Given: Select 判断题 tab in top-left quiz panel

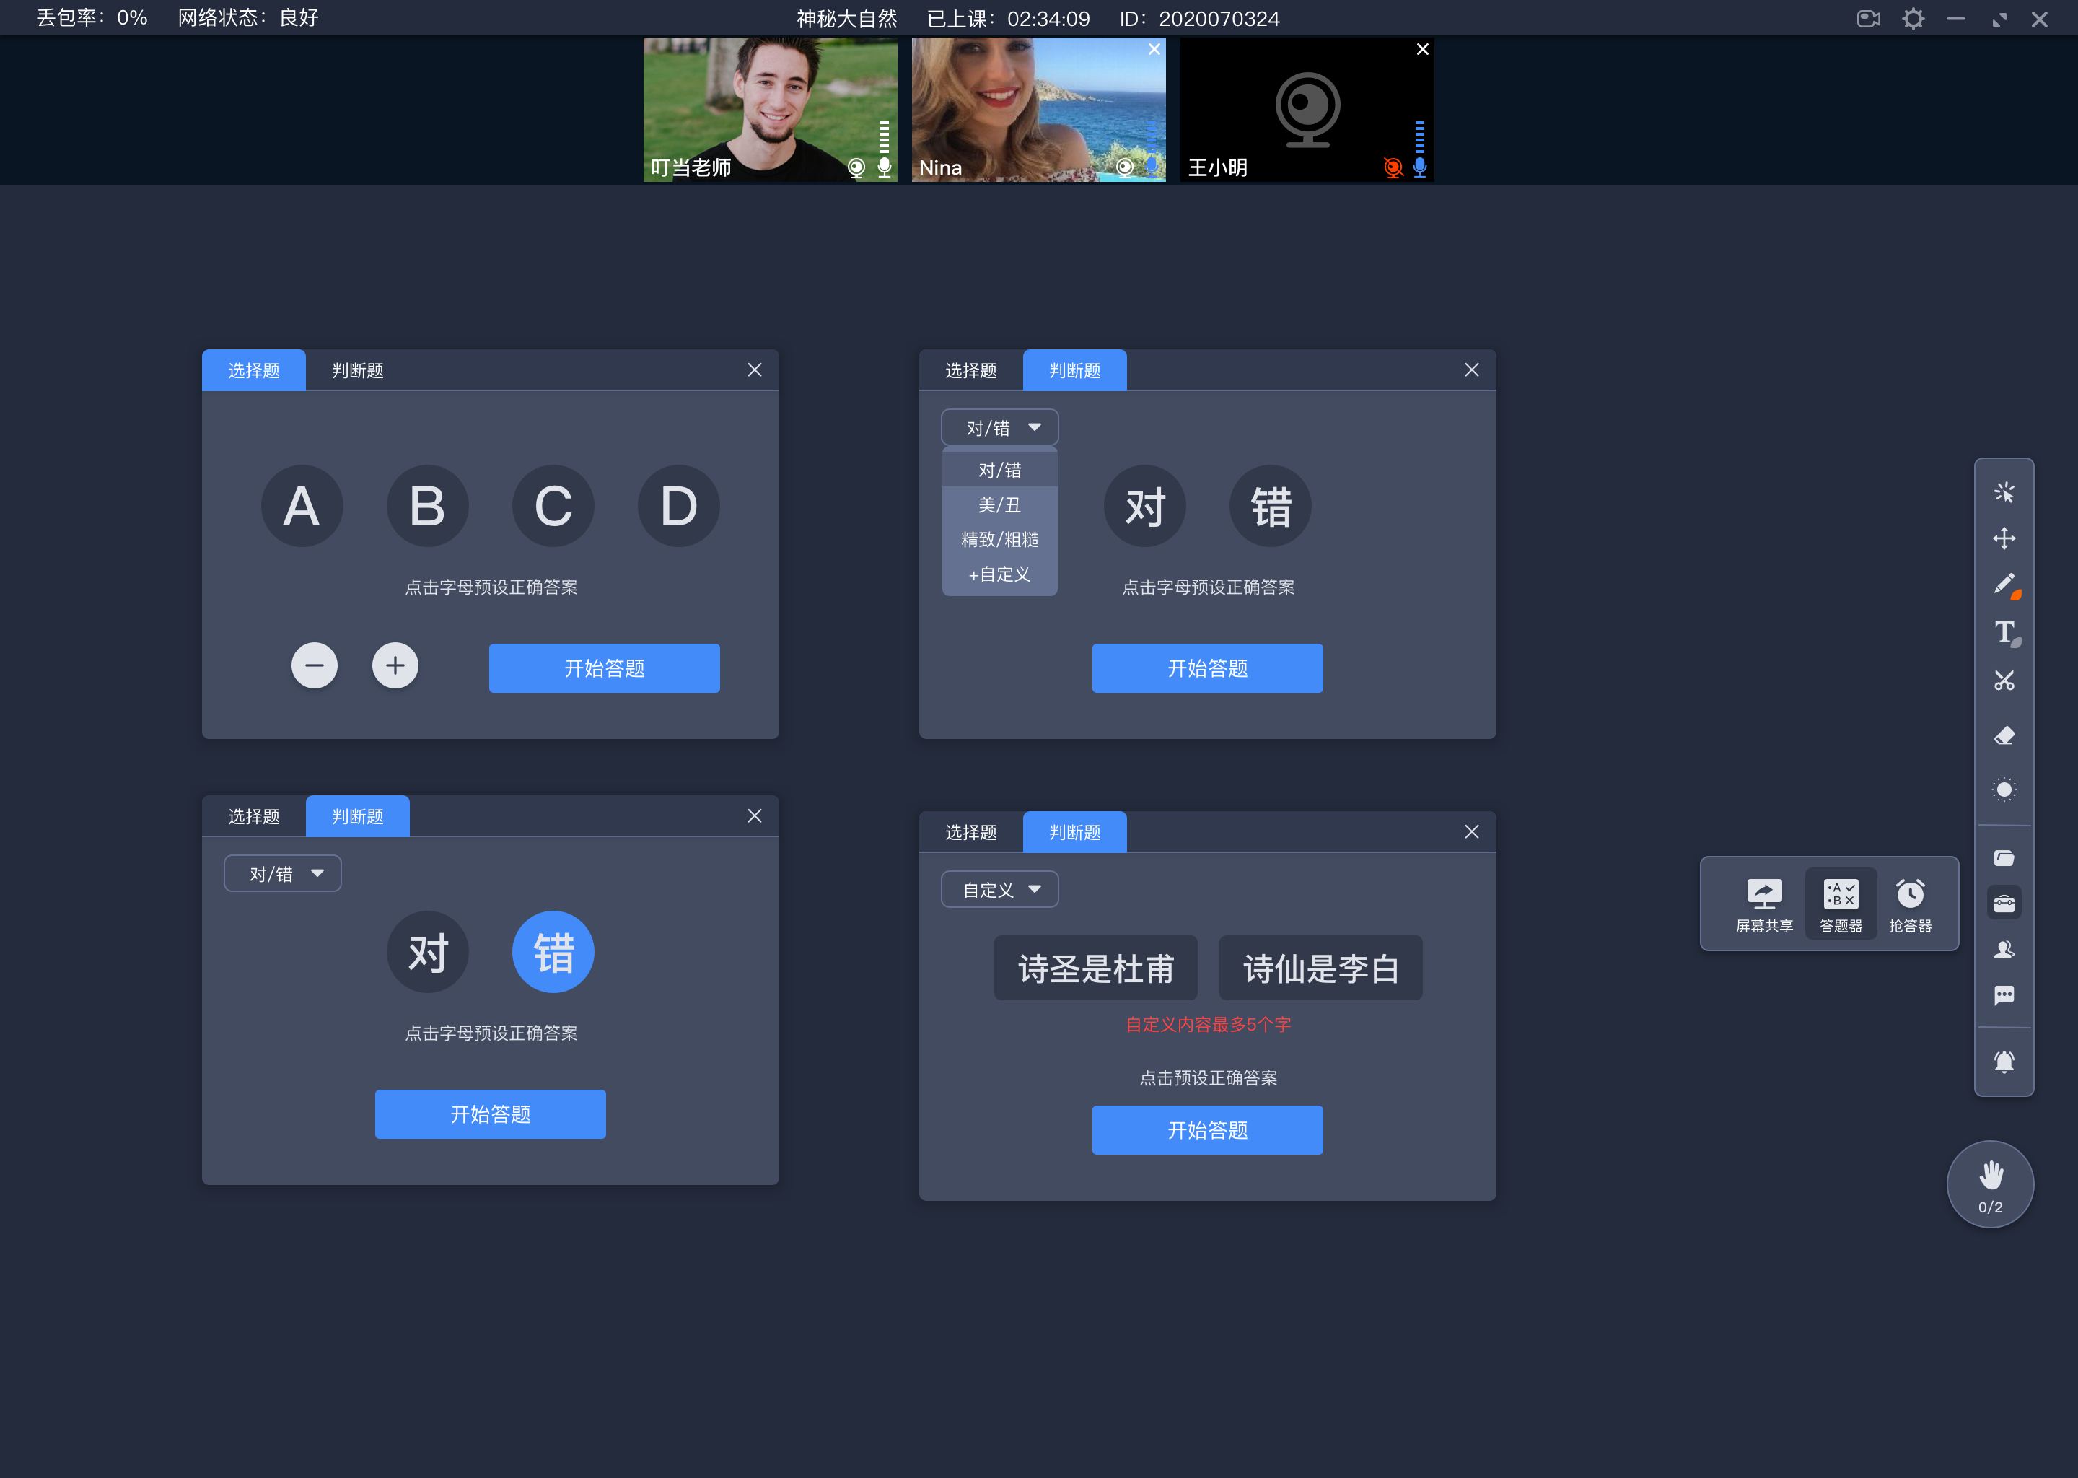Looking at the screenshot, I should pyautogui.click(x=356, y=371).
